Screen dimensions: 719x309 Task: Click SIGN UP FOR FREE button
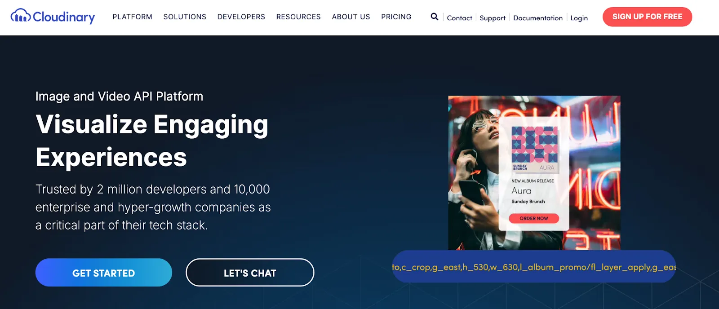coord(647,17)
